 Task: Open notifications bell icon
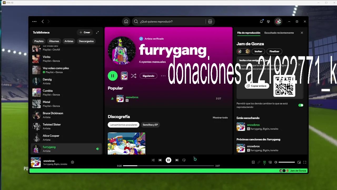pos(261,22)
